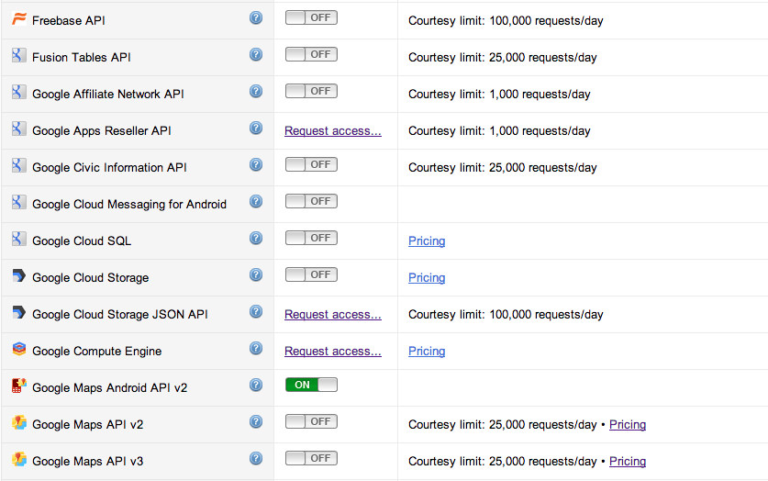This screenshot has width=768, height=481.
Task: Open help for Google Cloud Messaging for Android
Action: [256, 202]
